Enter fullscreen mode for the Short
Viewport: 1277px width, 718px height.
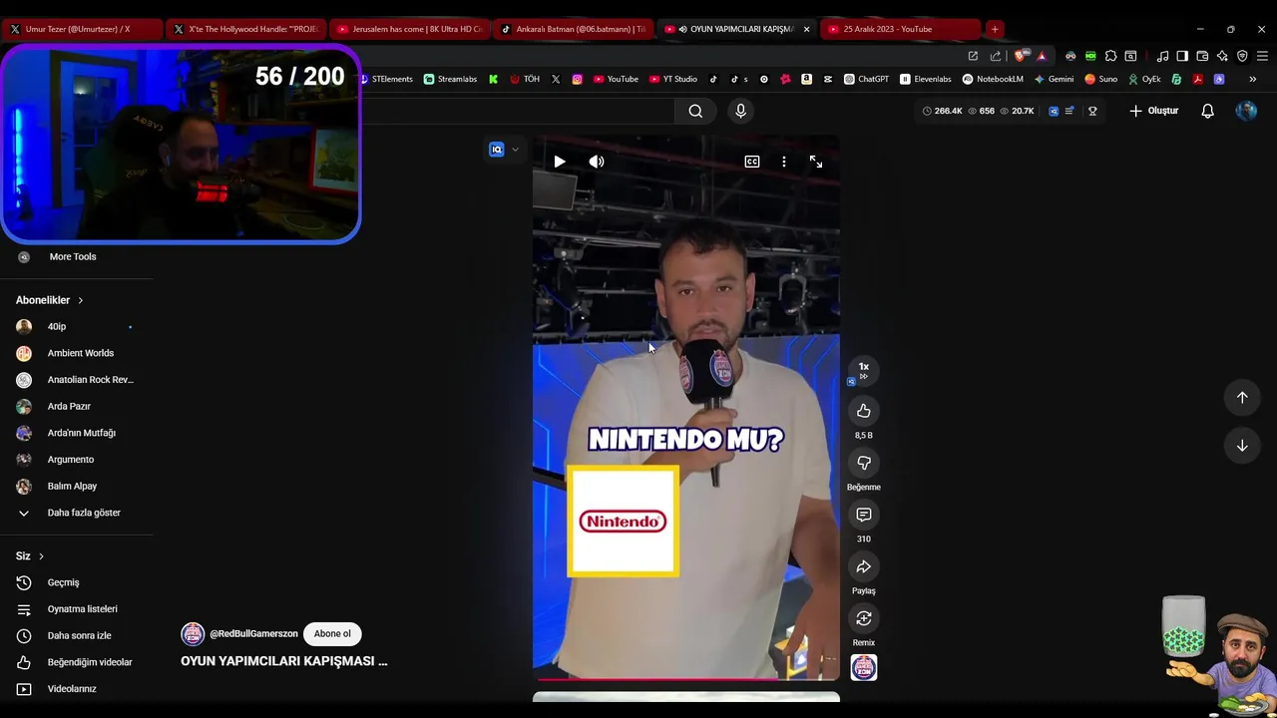point(816,162)
